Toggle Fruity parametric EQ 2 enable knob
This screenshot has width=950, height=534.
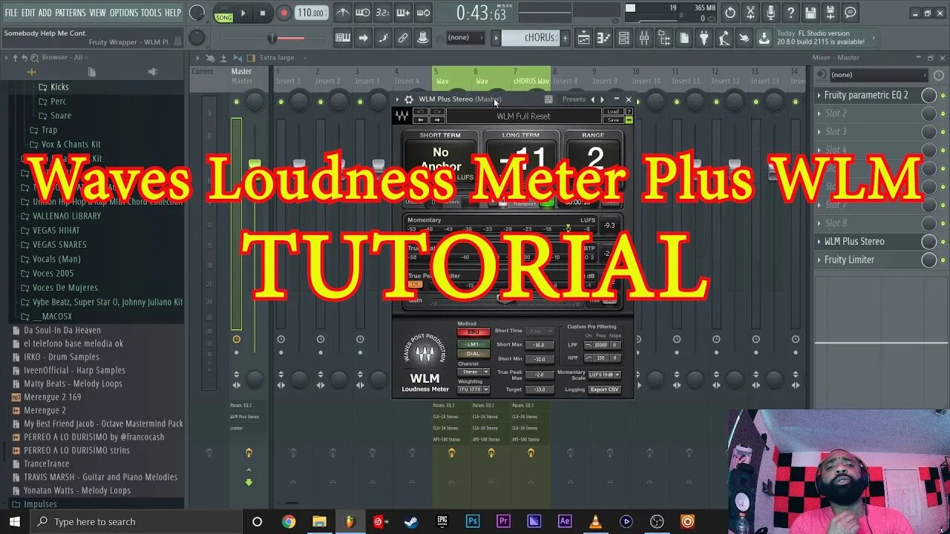click(x=928, y=95)
